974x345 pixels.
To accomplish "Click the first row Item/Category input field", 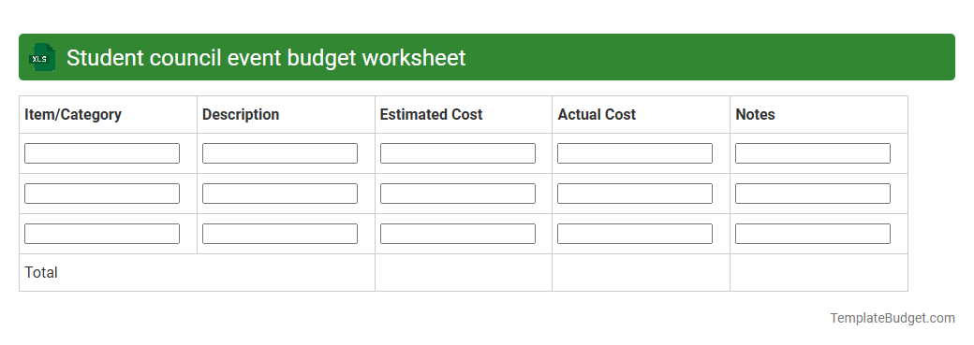I will [102, 153].
